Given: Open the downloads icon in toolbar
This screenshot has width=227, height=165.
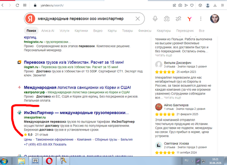Looking at the screenshot, I should [215, 5].
